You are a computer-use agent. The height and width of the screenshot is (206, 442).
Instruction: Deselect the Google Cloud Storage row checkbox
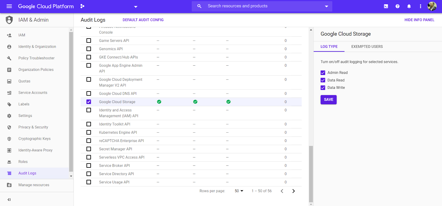pyautogui.click(x=89, y=102)
